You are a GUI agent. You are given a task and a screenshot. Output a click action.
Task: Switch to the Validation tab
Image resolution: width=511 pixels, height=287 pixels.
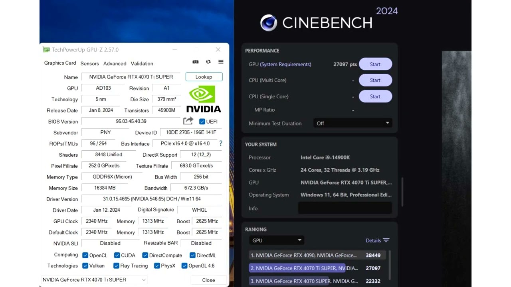(x=142, y=63)
